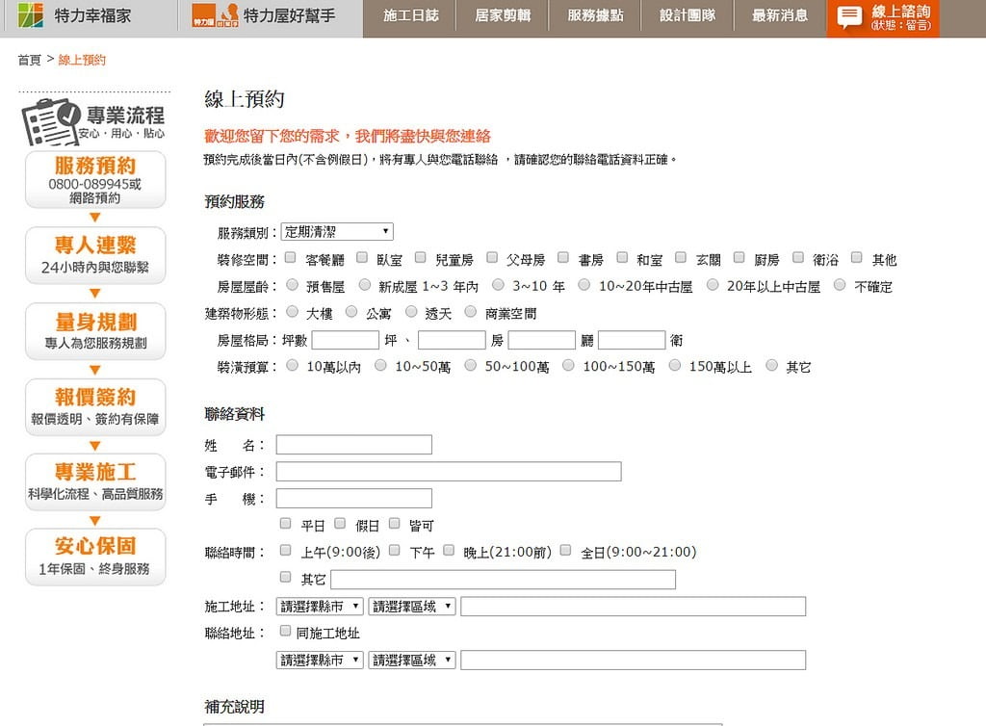Open the 服務類別 dropdown
Image resolution: width=986 pixels, height=726 pixels.
[337, 232]
